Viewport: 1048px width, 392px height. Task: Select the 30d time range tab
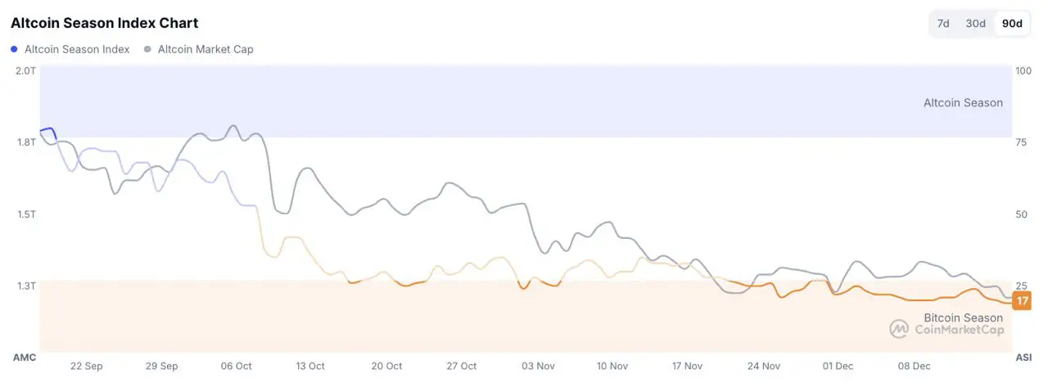point(975,24)
